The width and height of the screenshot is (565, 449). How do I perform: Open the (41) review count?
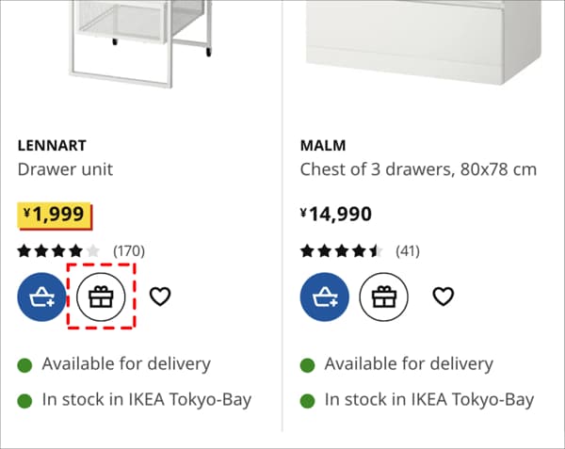[x=408, y=251]
